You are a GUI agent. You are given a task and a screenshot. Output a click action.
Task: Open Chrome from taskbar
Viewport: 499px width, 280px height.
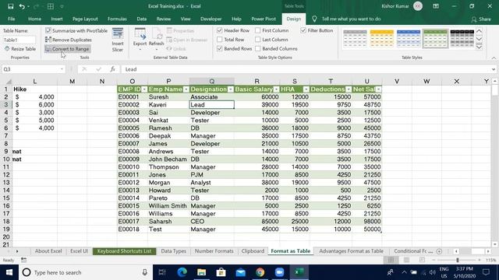tap(260, 272)
